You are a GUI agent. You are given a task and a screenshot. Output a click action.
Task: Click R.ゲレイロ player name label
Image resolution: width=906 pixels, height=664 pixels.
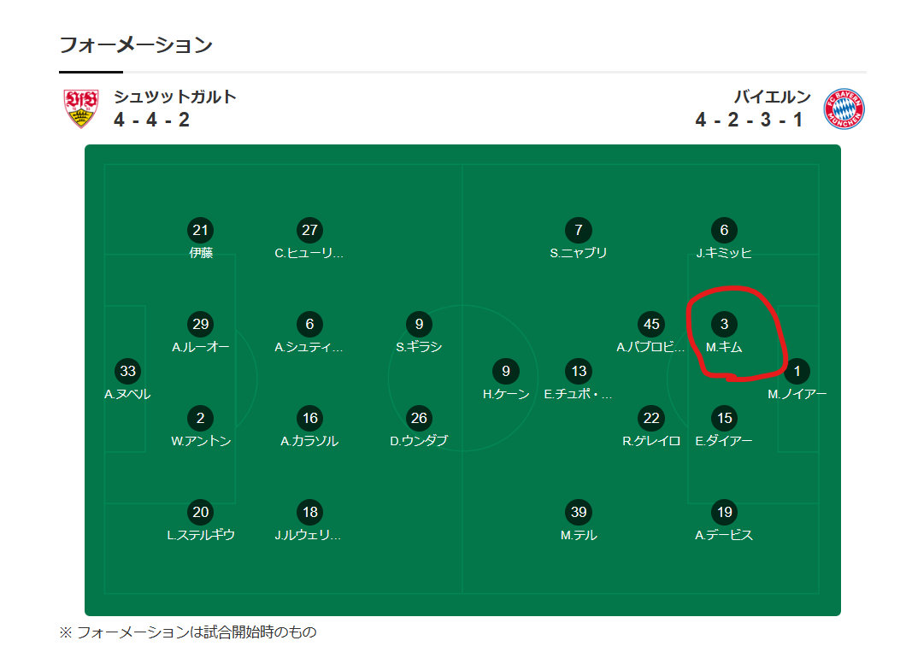(651, 441)
